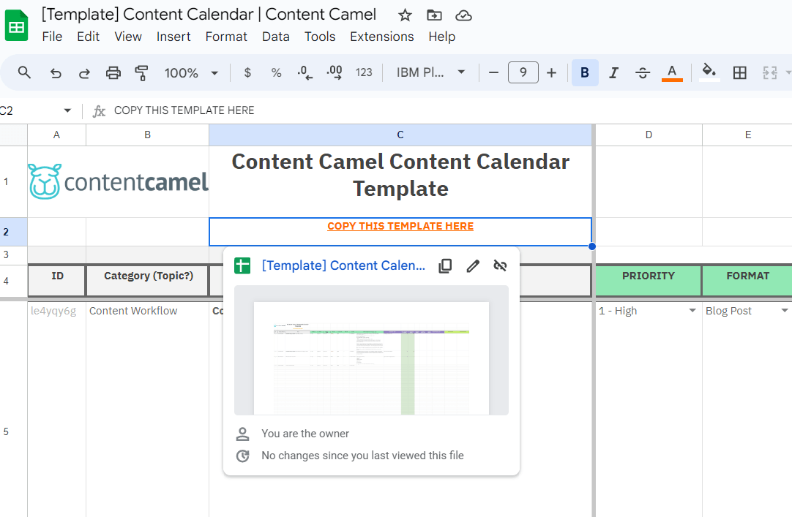Open the Format menu
The height and width of the screenshot is (517, 792).
coord(225,37)
